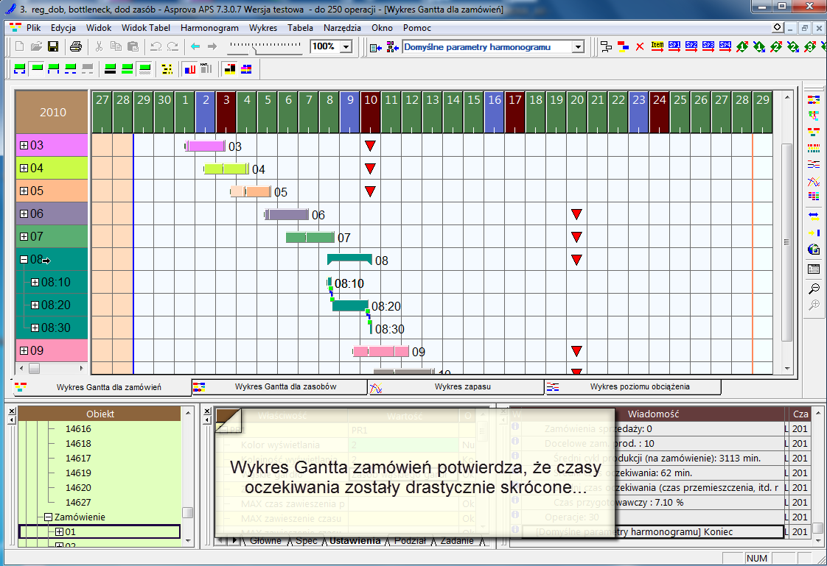
Task: Click the Wiadomość column header
Action: tap(653, 414)
